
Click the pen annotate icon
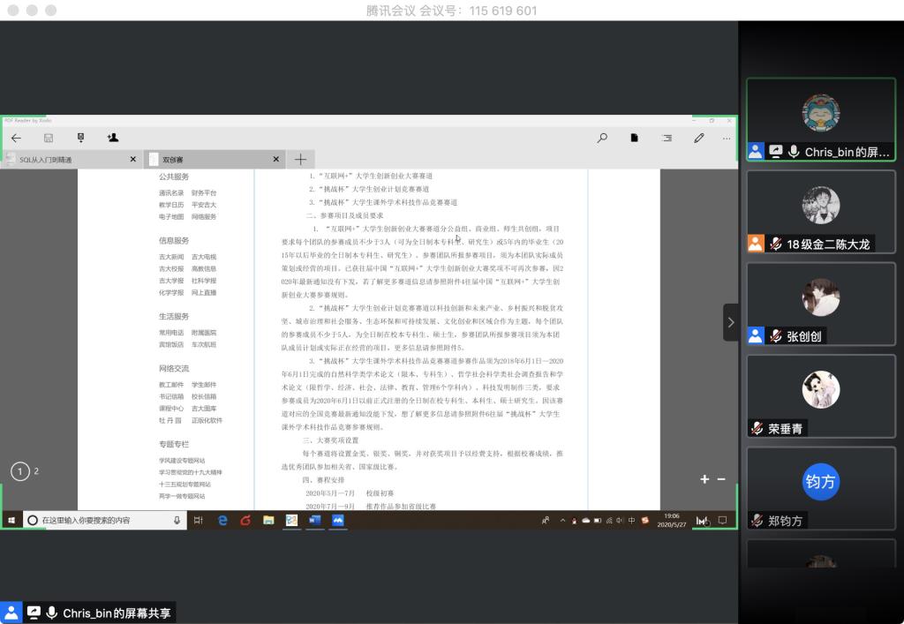698,139
